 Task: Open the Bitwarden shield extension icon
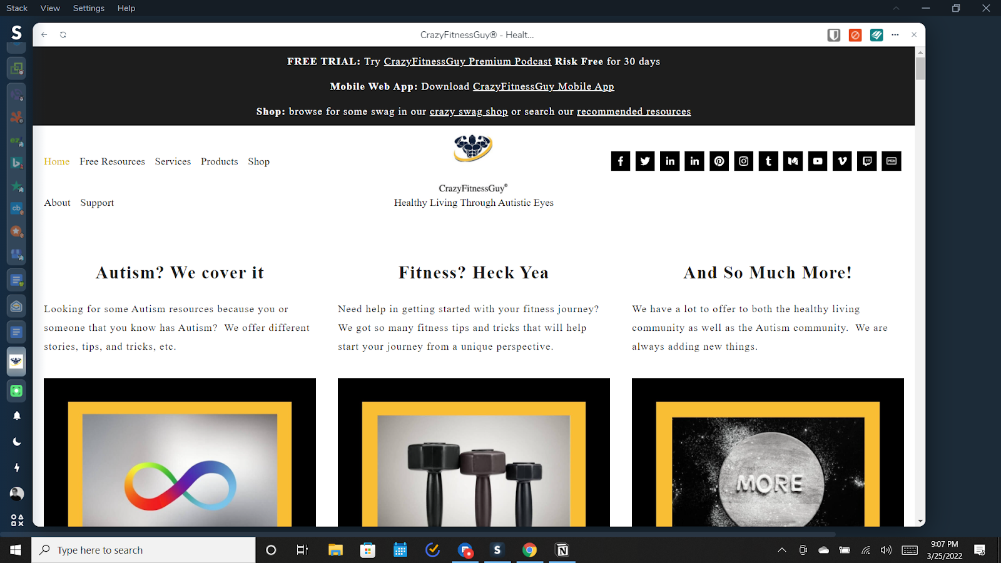tap(833, 35)
